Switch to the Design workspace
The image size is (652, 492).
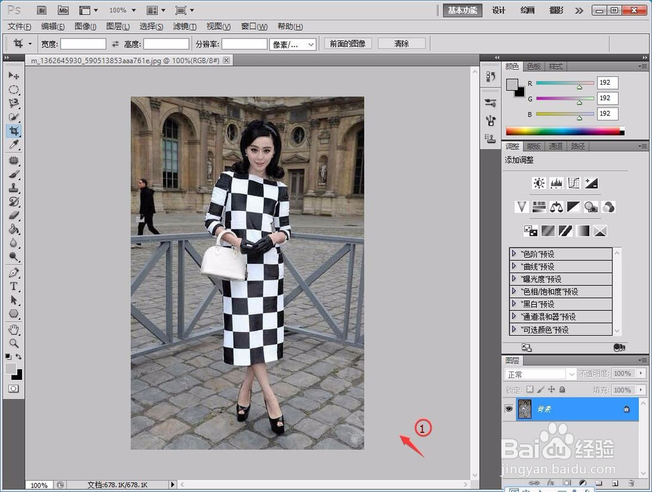coord(499,10)
